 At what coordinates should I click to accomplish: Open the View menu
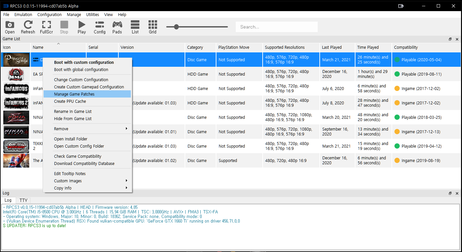click(x=108, y=14)
